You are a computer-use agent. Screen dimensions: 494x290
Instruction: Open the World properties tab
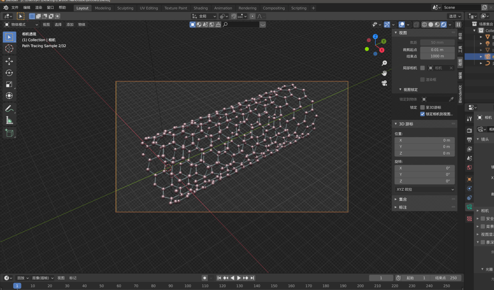click(x=469, y=167)
